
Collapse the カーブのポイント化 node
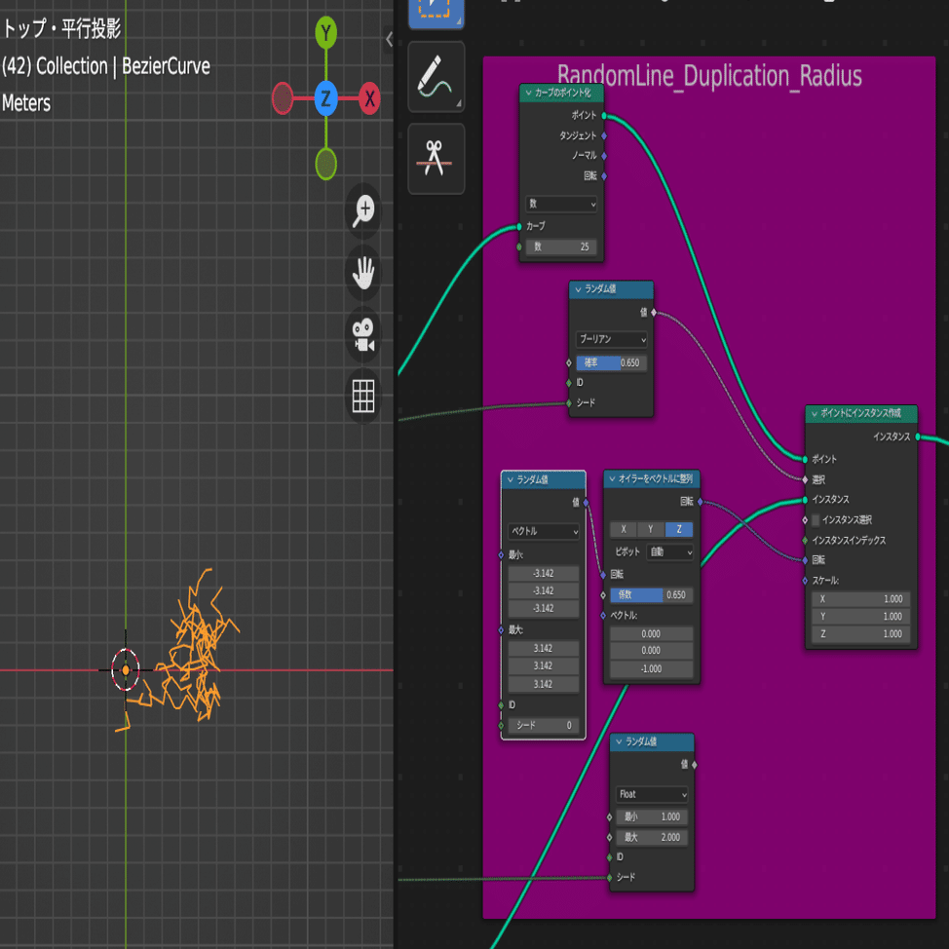tap(528, 94)
